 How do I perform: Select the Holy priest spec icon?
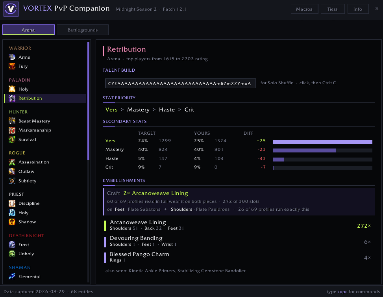12,213
